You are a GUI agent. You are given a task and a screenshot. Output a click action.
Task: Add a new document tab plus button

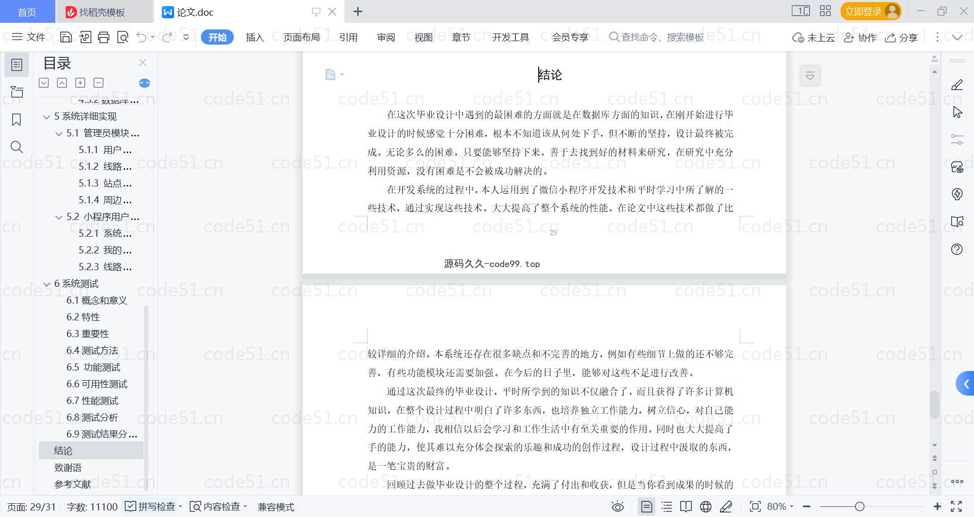pyautogui.click(x=358, y=12)
